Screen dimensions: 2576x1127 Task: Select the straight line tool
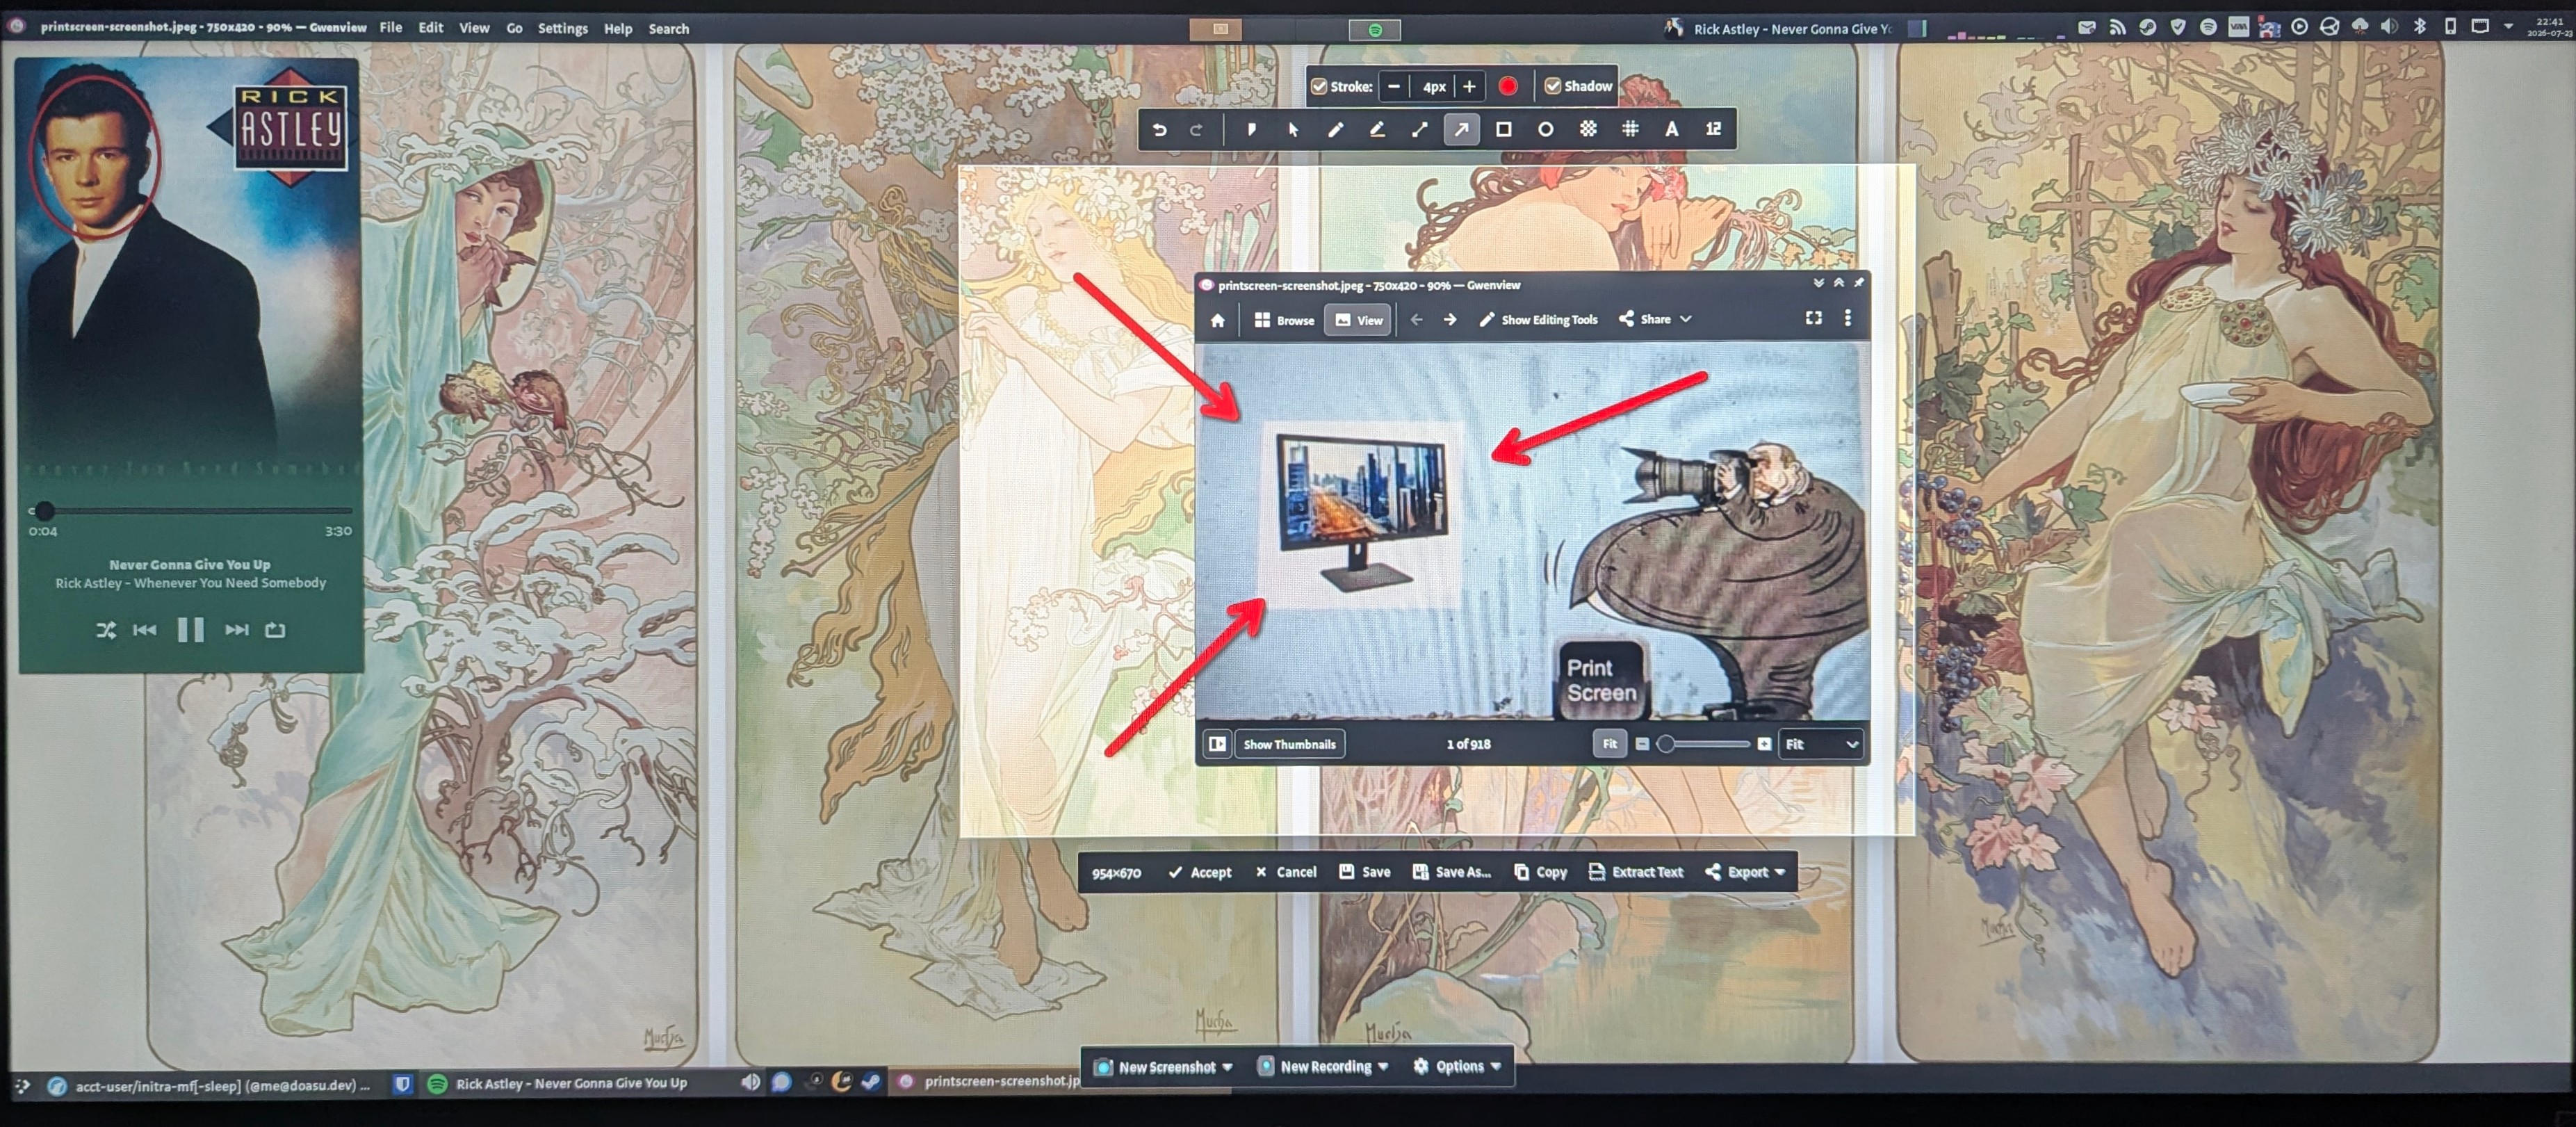tap(1419, 130)
